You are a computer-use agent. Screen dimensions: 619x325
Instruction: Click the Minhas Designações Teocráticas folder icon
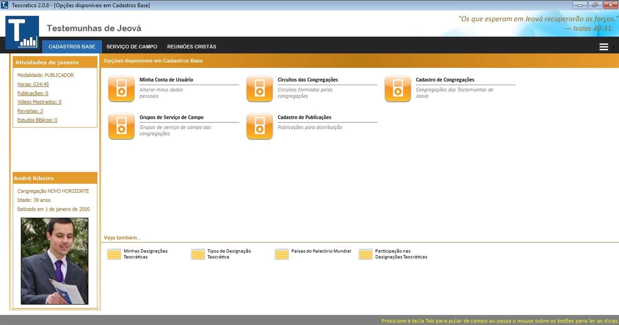click(114, 254)
